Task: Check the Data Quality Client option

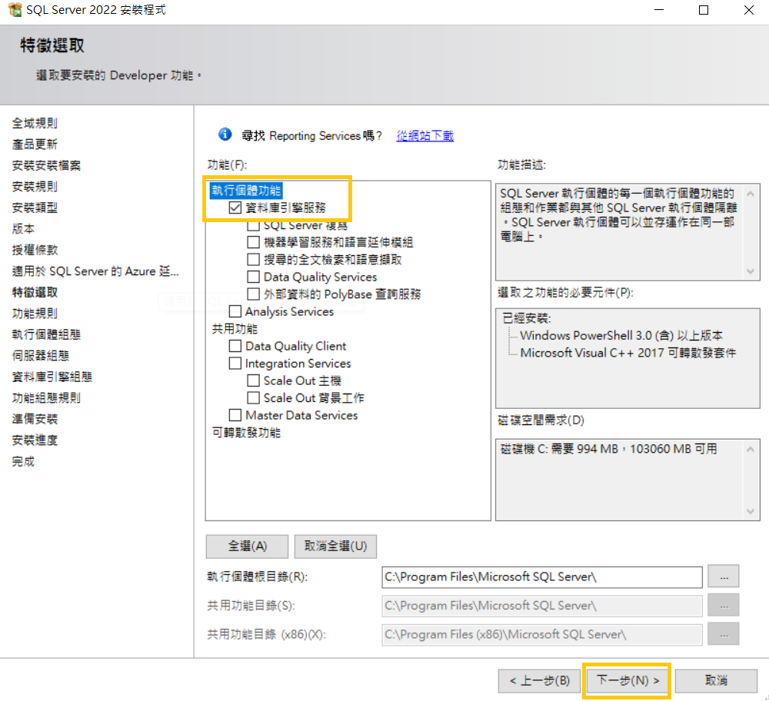Action: pyautogui.click(x=235, y=346)
